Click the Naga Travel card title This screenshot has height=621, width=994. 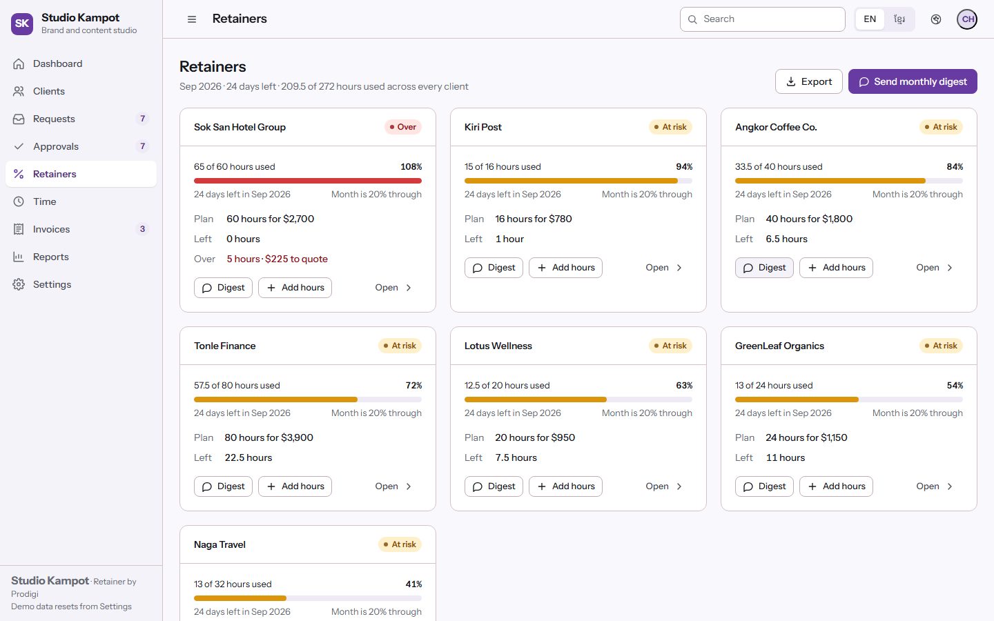[x=220, y=544]
